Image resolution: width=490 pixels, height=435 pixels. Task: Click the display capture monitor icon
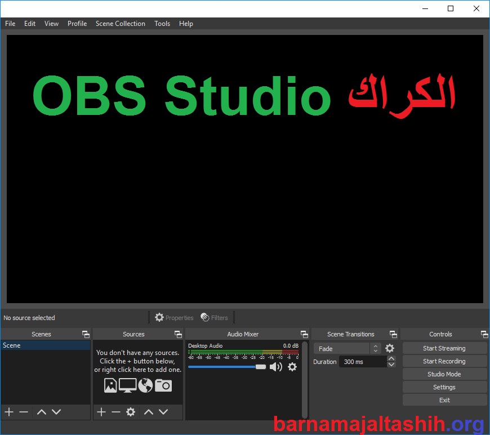pyautogui.click(x=127, y=385)
